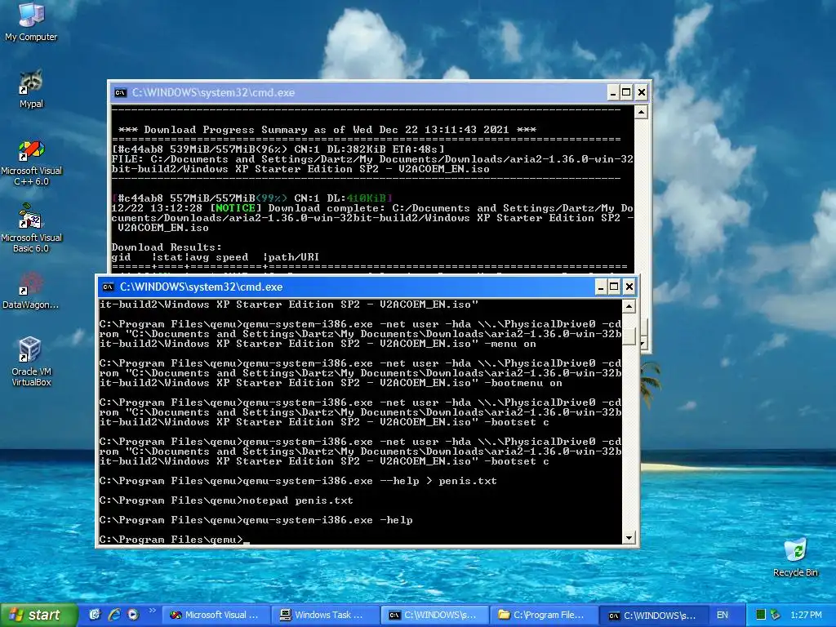Viewport: 836px width, 627px height.
Task: Click the green CPU usage tray icon
Action: [x=761, y=616]
